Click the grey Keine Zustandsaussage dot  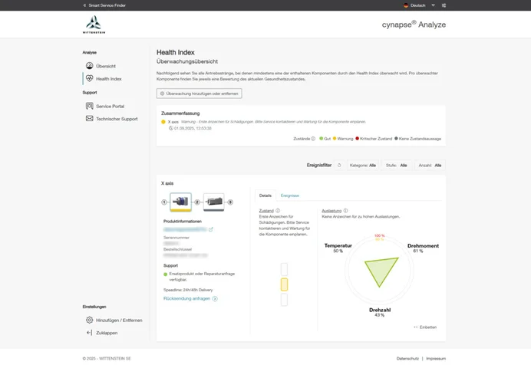tap(396, 138)
